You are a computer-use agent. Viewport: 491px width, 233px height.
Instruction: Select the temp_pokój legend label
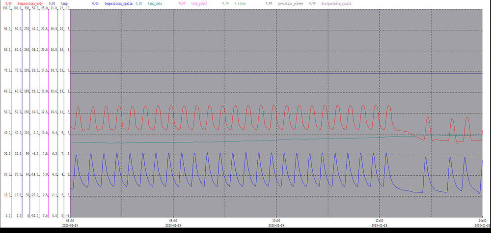199,3
